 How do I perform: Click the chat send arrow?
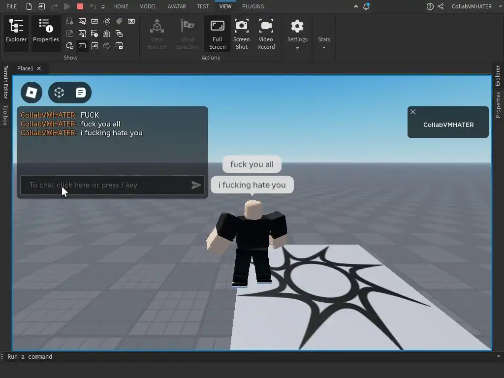(x=196, y=185)
